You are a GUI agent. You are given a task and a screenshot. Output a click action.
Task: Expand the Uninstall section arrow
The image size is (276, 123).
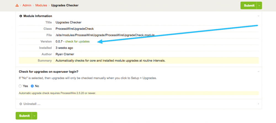[x=258, y=104]
